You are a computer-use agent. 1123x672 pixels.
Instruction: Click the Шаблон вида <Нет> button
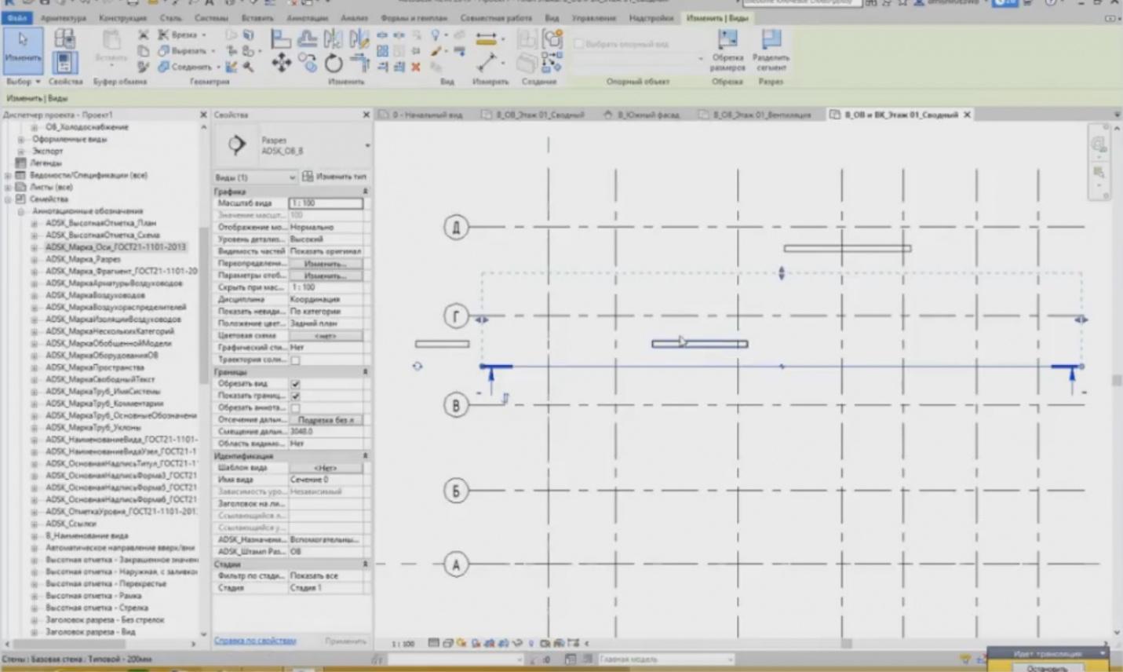point(325,468)
